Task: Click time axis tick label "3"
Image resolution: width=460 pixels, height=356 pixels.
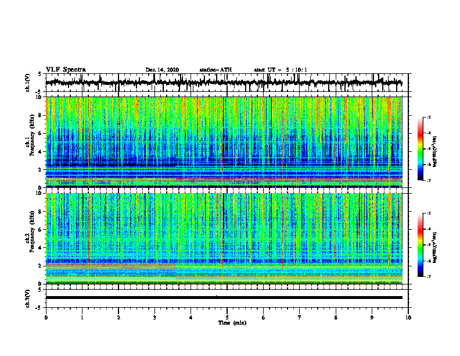Action: click(x=154, y=318)
